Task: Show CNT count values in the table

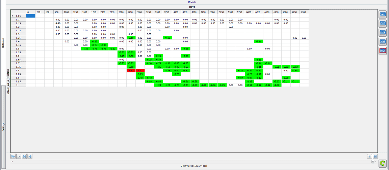Action: coord(383,24)
